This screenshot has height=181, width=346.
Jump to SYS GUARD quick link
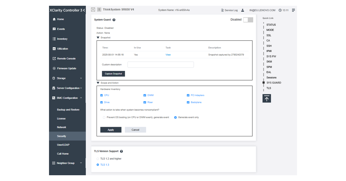[274, 83]
